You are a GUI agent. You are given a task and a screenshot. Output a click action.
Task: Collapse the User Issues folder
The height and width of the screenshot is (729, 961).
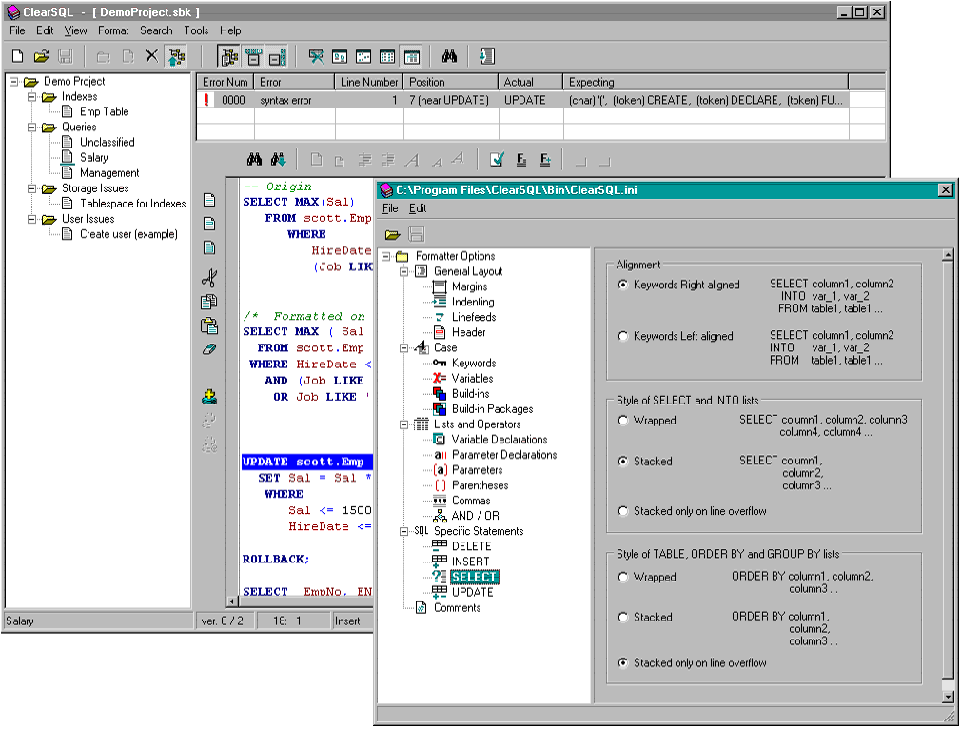tap(31, 220)
